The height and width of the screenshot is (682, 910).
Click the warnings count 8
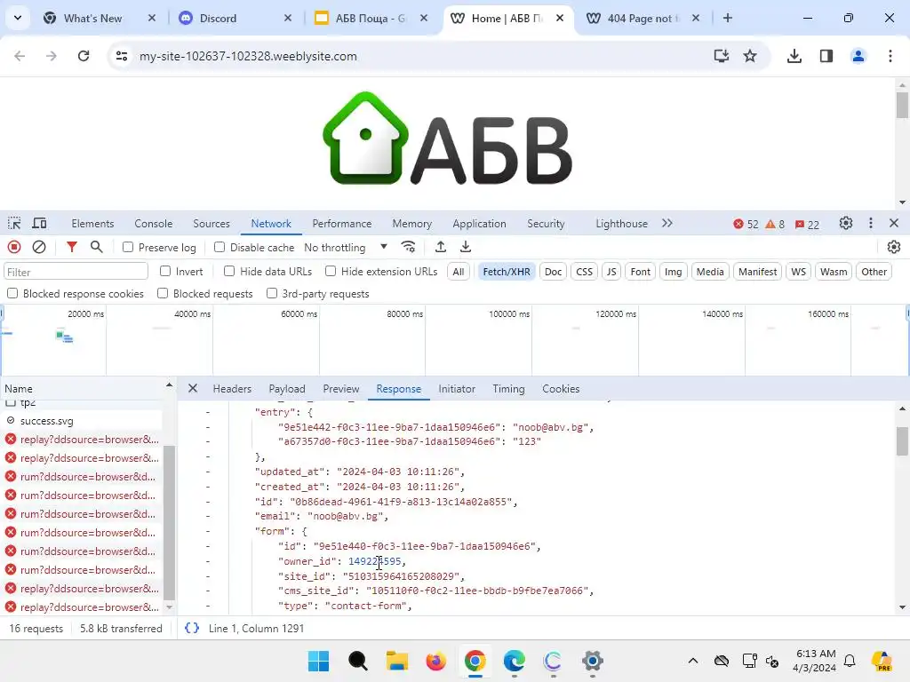point(775,225)
